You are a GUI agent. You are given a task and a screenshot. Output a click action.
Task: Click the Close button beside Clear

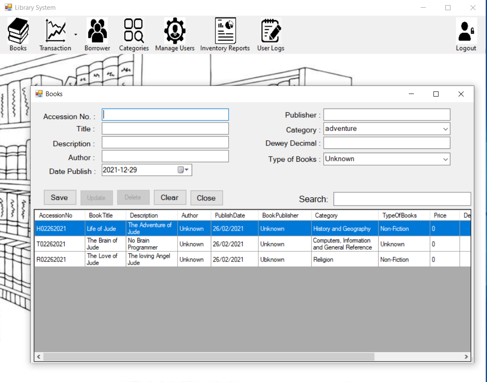tap(206, 198)
